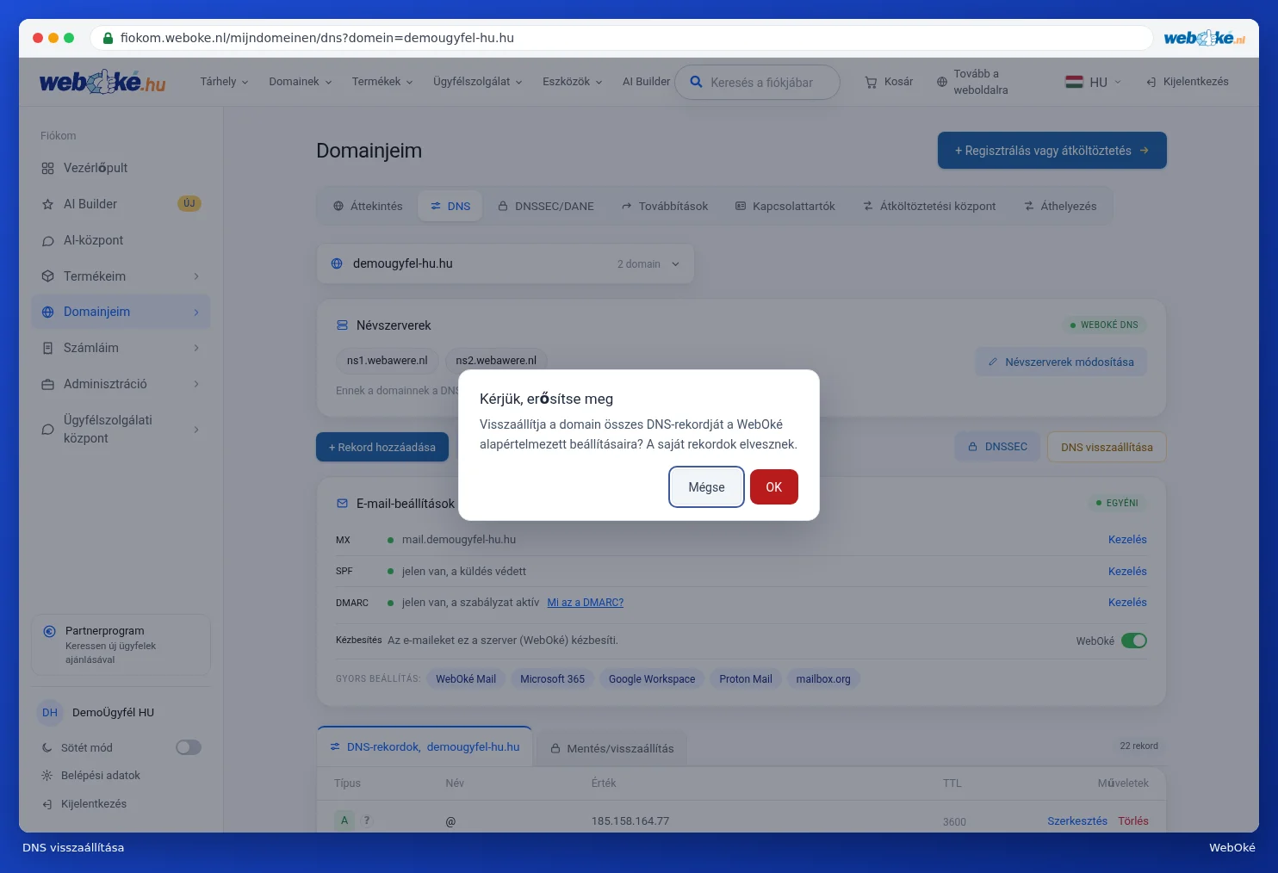Click the Belépési adatok sun icon

coord(47,776)
